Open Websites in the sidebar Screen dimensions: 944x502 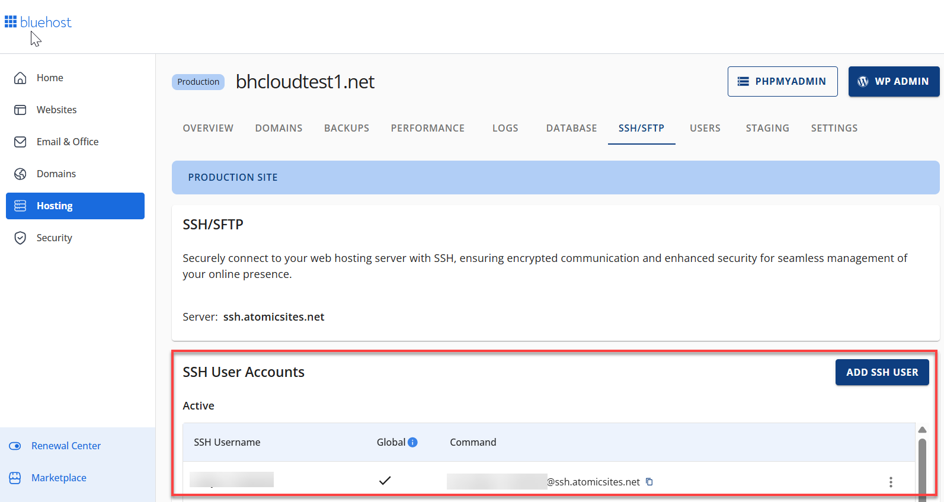click(56, 110)
